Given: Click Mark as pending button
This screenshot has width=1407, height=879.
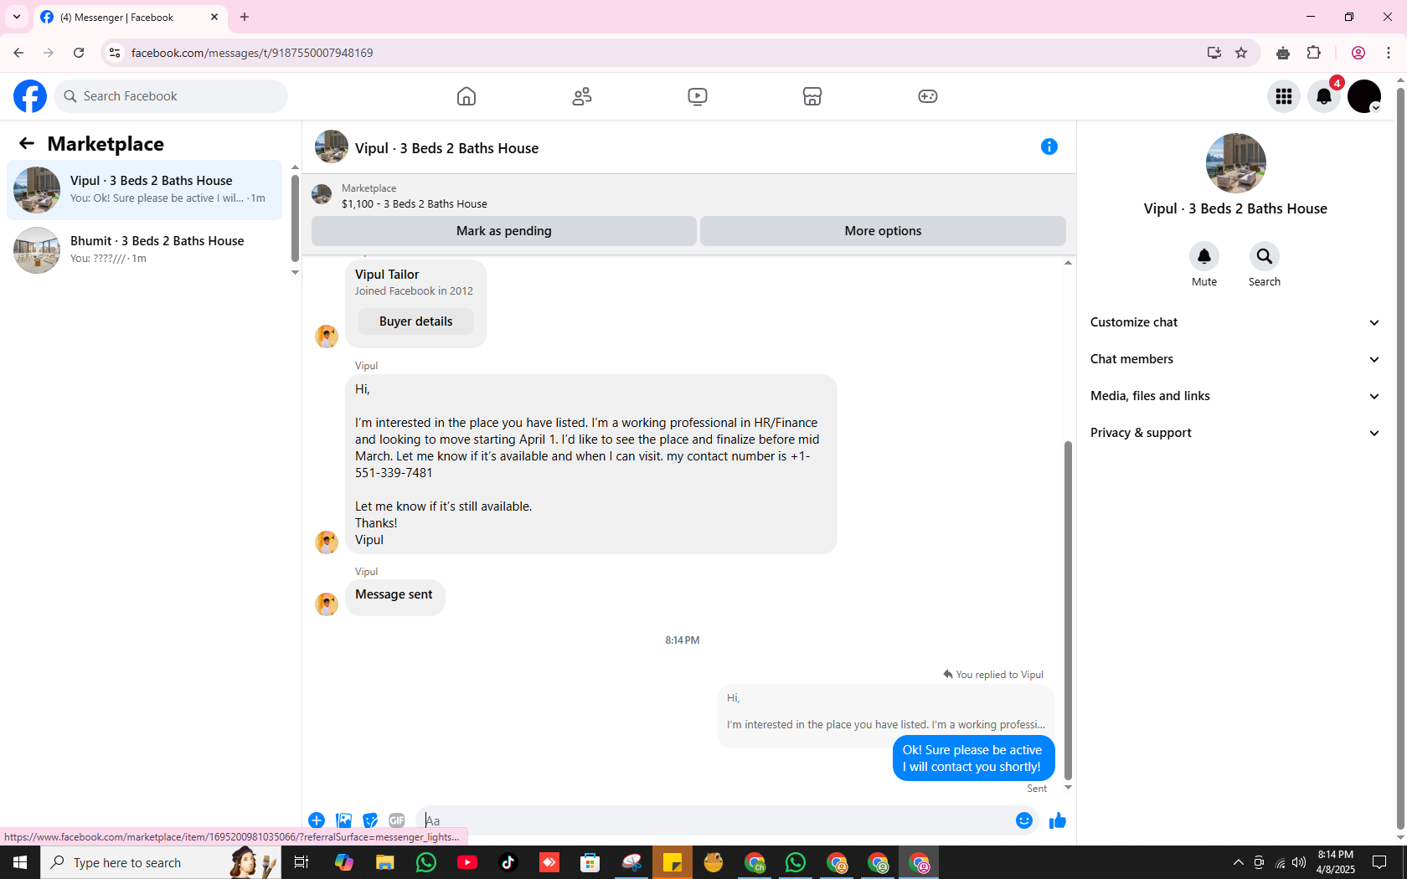Looking at the screenshot, I should pos(504,231).
